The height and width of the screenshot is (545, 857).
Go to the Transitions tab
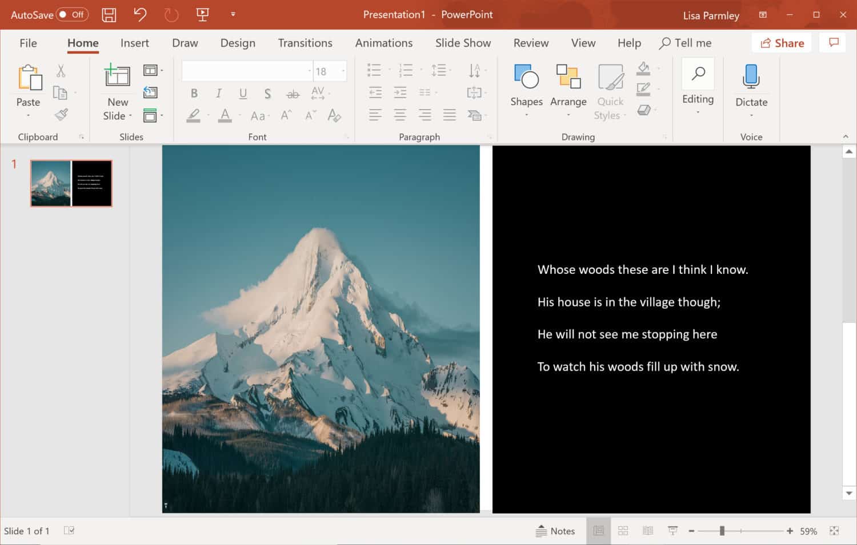(x=305, y=43)
